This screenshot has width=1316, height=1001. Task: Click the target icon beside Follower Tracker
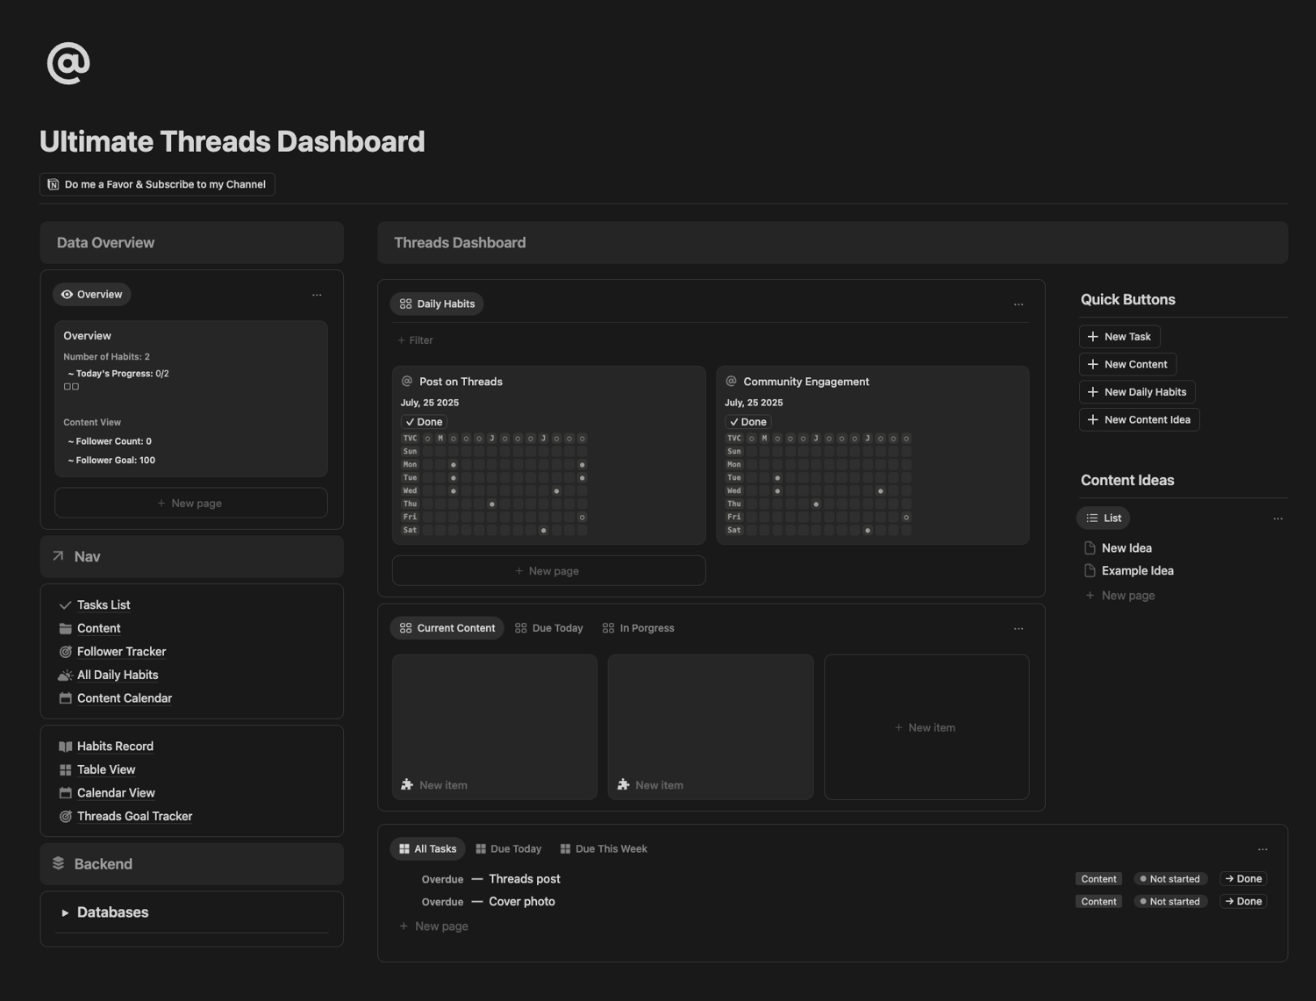point(65,652)
